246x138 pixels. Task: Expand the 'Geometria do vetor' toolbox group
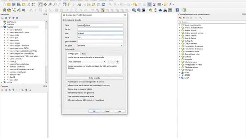[180, 54]
